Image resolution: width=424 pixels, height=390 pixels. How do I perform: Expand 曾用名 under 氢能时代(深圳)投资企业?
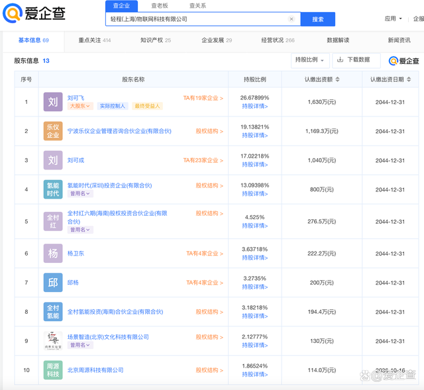81,194
